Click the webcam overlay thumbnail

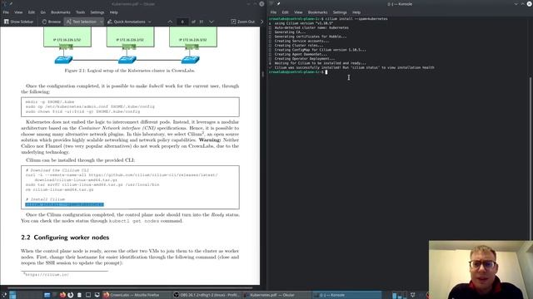click(481, 270)
